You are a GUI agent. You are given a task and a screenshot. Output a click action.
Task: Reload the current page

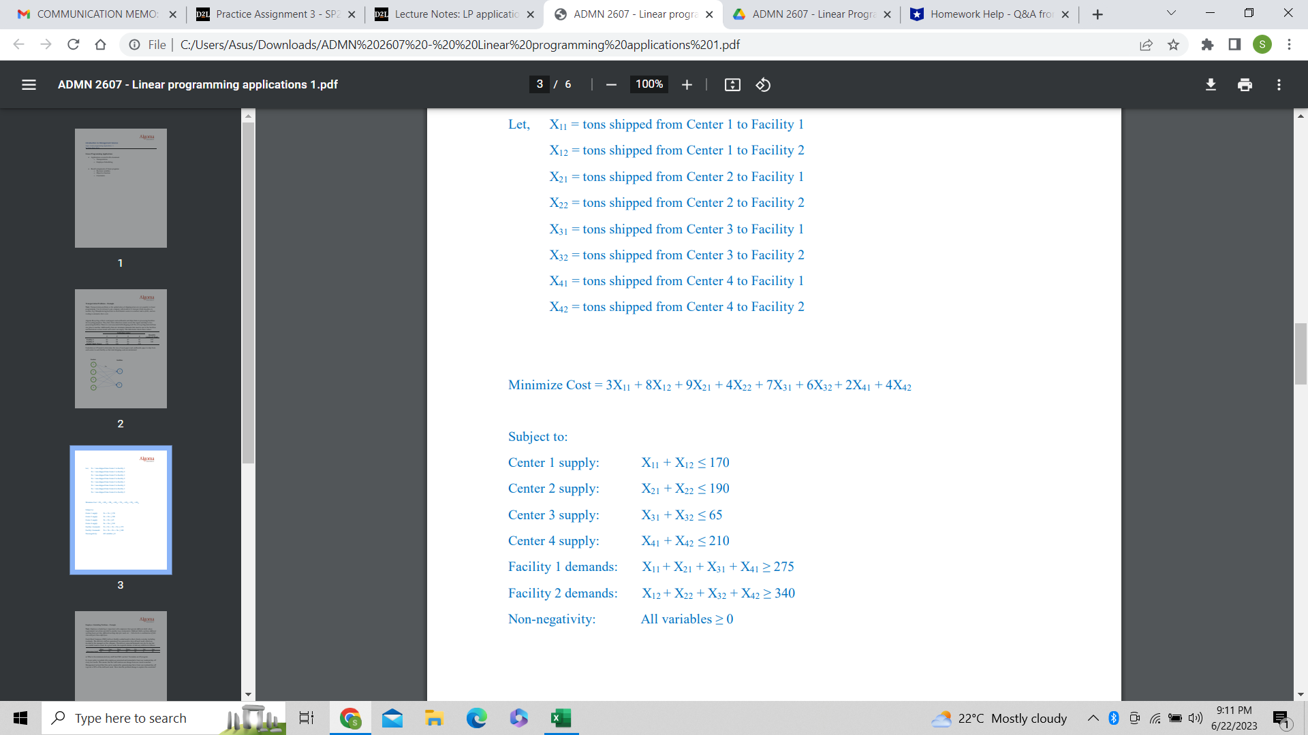(73, 45)
